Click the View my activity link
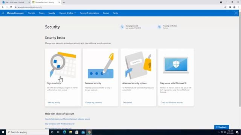Image resolution: width=241 pixels, height=135 pixels. point(54,102)
